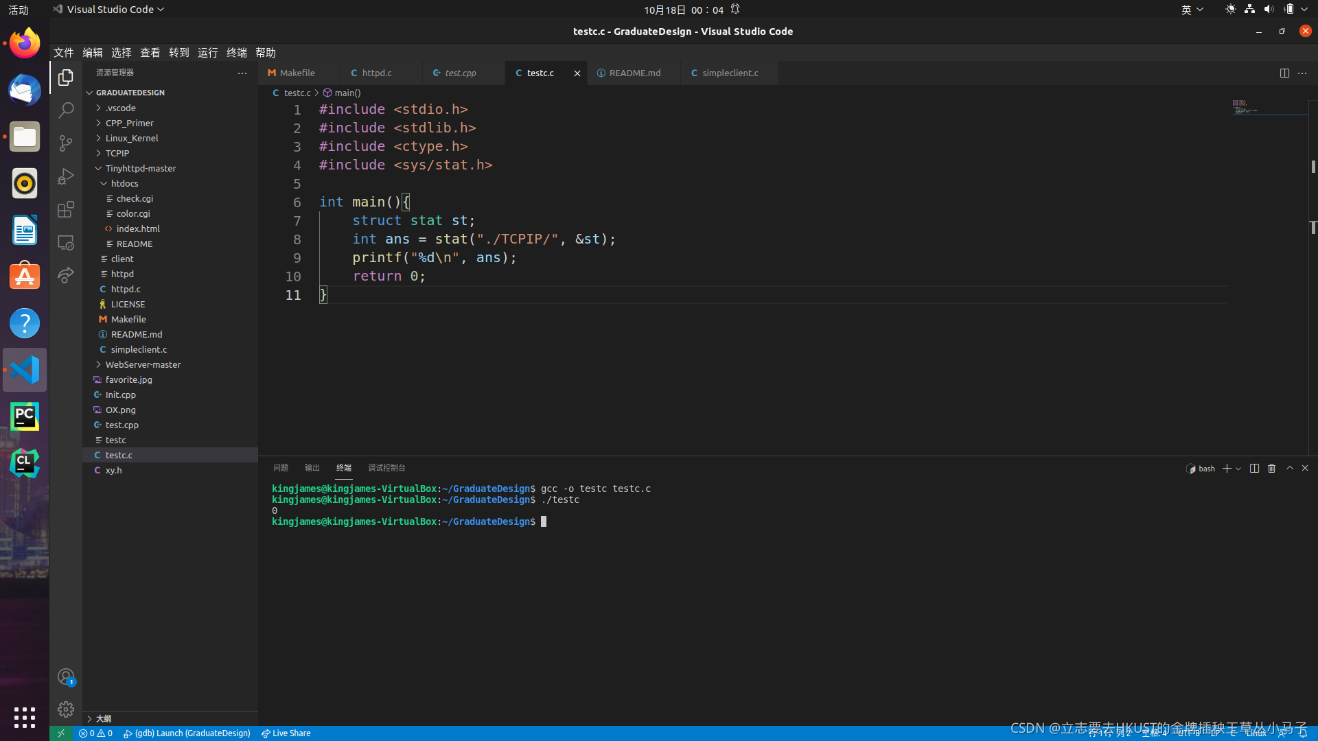Expand the 大纲 outline section

[x=170, y=718]
